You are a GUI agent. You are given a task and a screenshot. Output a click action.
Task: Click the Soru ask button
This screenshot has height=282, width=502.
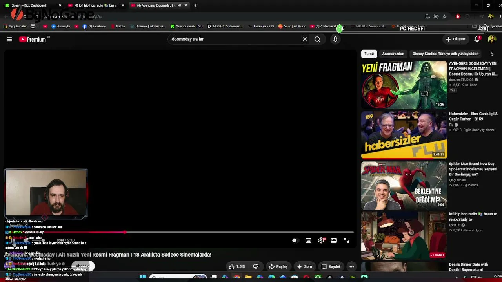point(304,267)
